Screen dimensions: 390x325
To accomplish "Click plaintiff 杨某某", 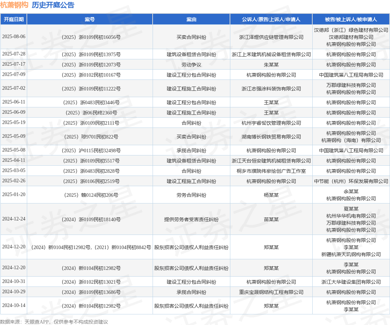I will [x=271, y=195].
